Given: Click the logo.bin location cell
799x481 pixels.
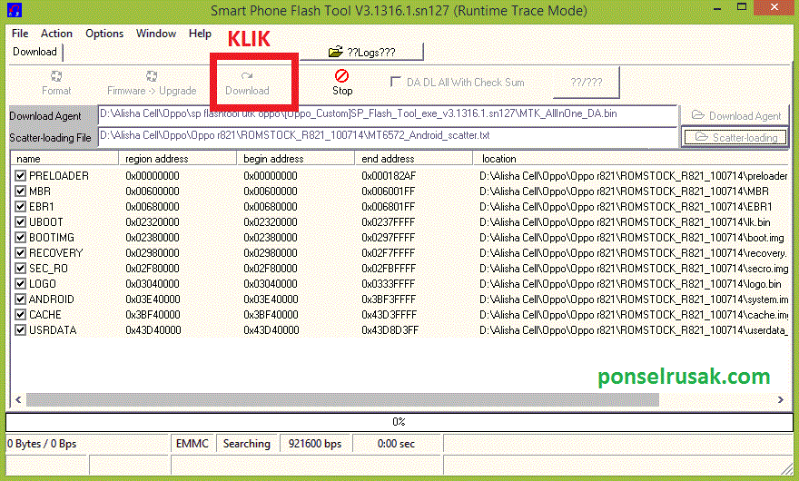Looking at the screenshot, I should pyautogui.click(x=630, y=284).
